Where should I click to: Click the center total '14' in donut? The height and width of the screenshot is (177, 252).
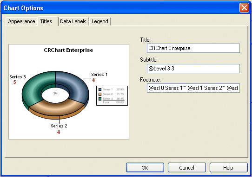[55, 93]
